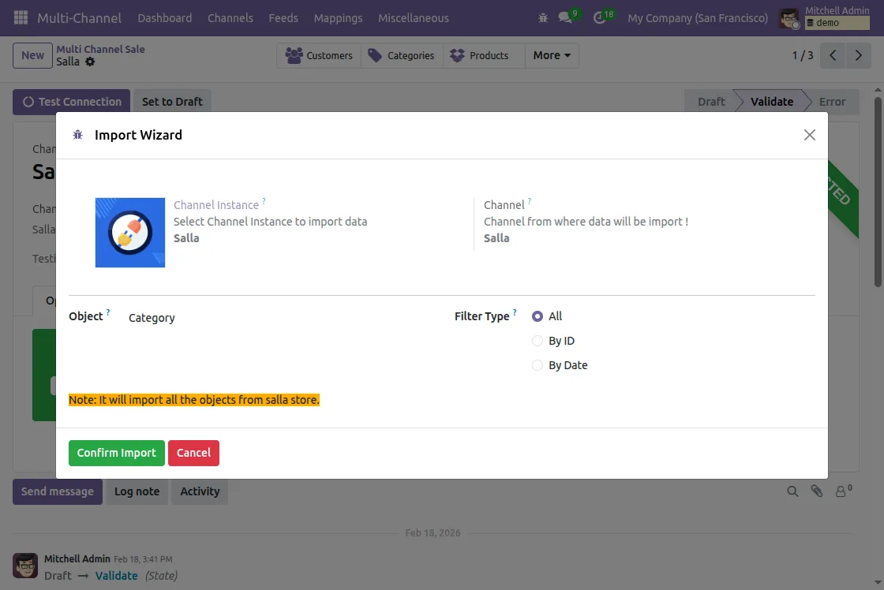Click the bold Salla under Channel Instance

pos(186,238)
